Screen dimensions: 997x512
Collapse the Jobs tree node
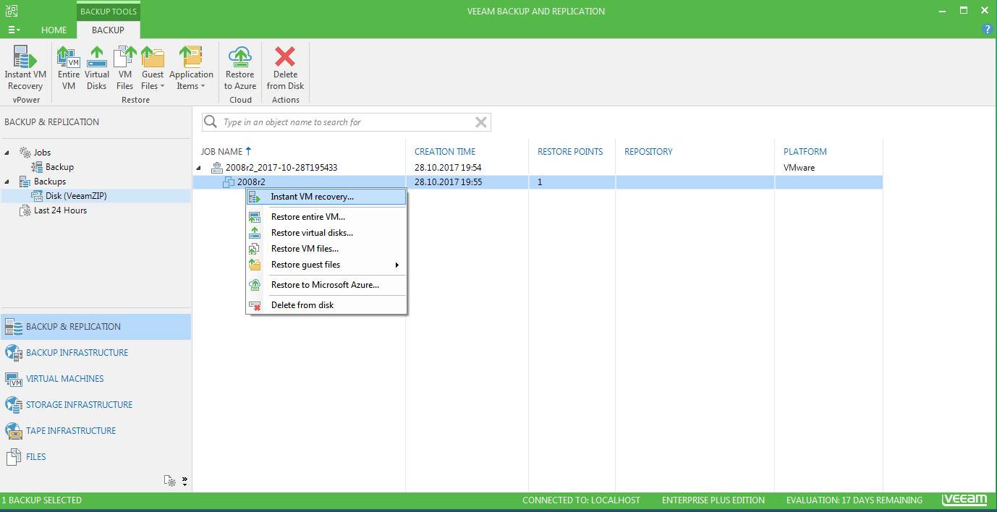pos(8,153)
